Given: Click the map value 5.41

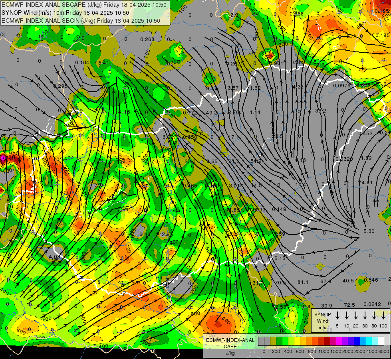Looking at the screenshot, I should (x=104, y=63).
